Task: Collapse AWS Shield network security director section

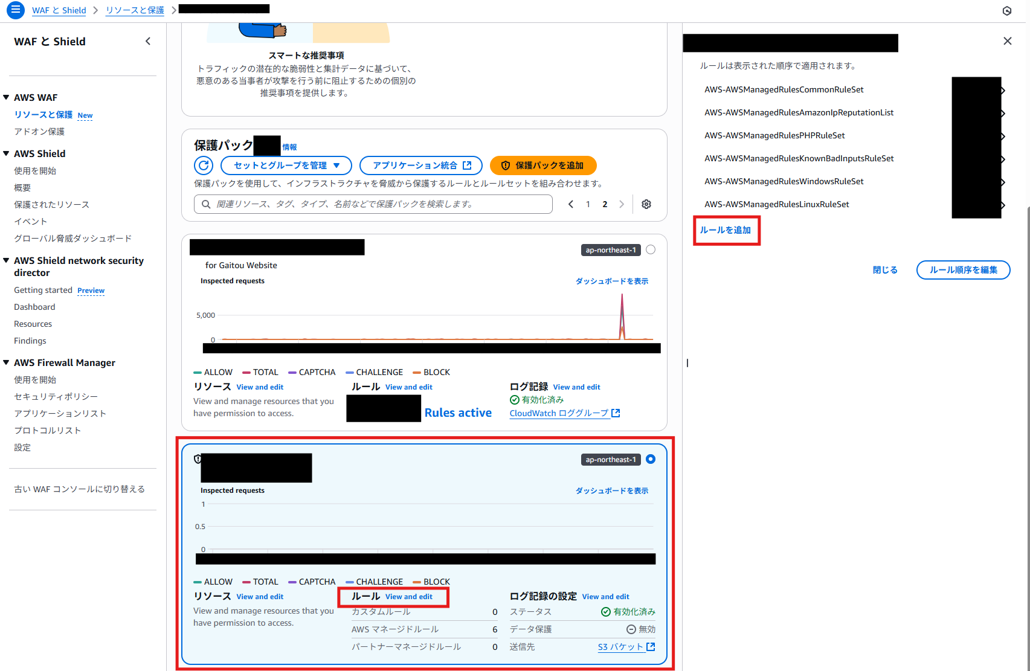Action: (x=6, y=260)
